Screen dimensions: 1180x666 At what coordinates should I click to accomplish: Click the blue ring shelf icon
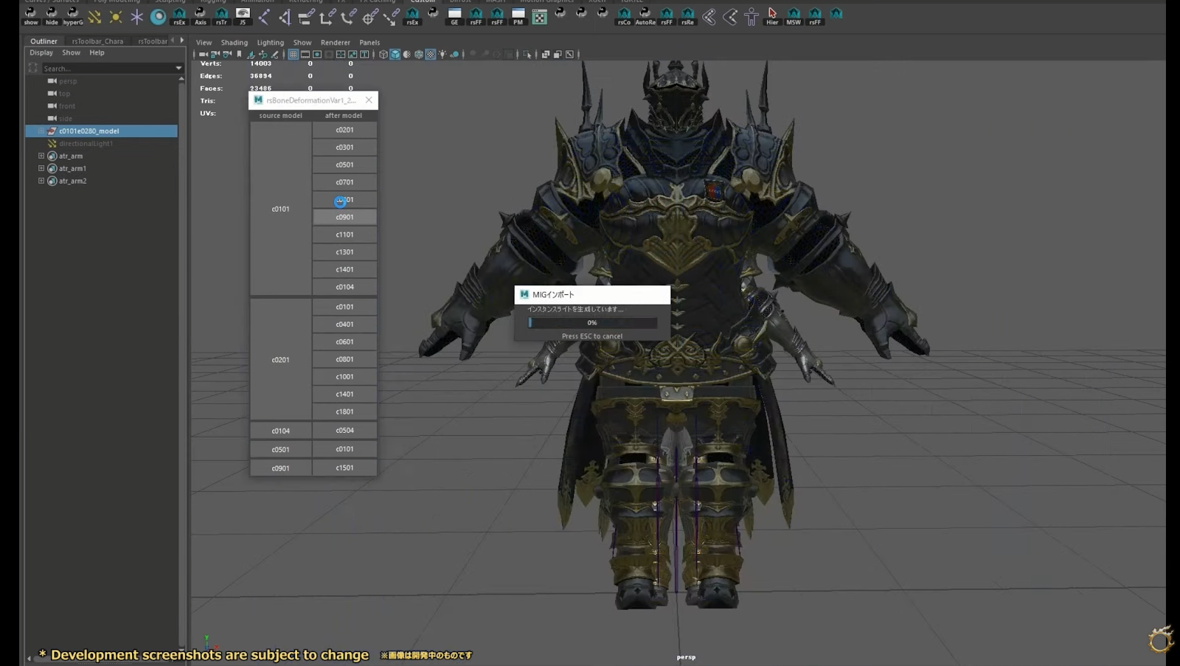158,16
